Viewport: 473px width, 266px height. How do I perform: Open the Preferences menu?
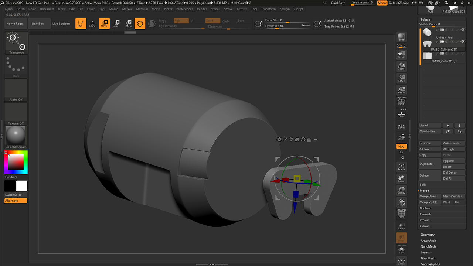[184, 9]
